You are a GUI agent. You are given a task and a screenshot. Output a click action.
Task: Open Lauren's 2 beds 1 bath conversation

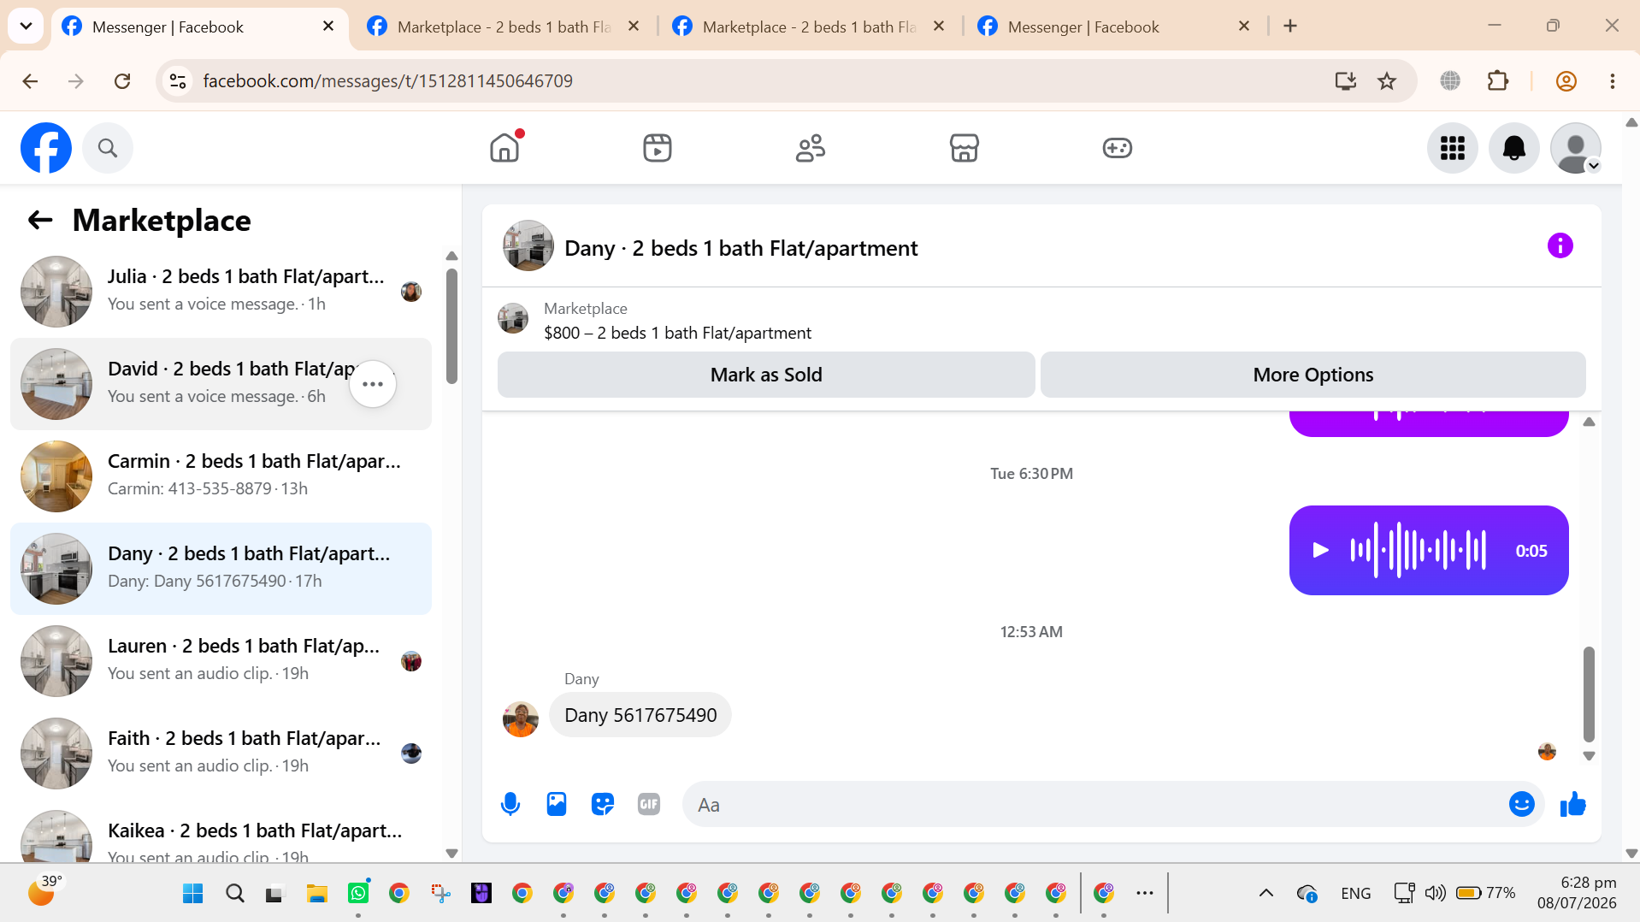(x=221, y=660)
